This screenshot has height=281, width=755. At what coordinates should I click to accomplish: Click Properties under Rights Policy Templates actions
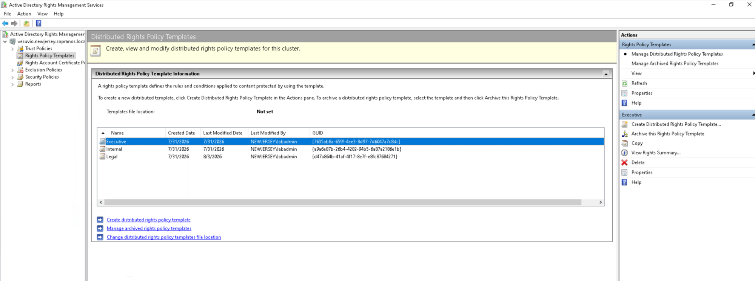642,93
